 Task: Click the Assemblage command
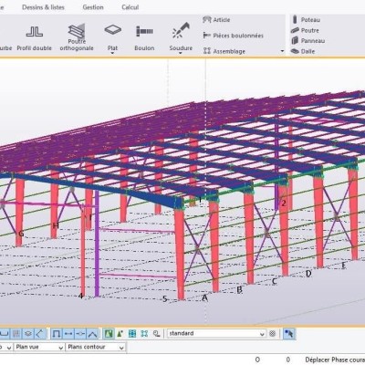[x=224, y=51]
